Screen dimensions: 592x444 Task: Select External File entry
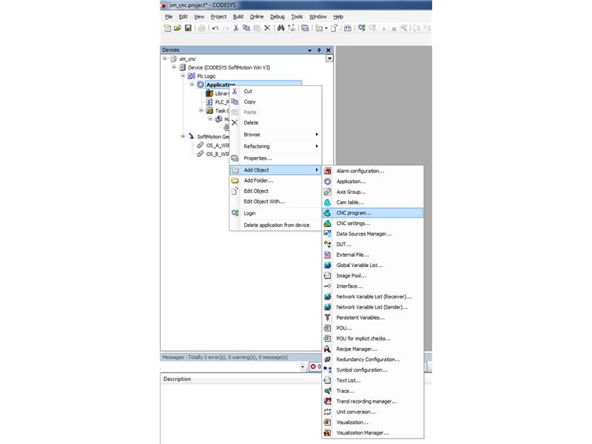373,255
